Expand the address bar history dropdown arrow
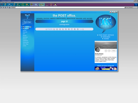 (125, 7)
